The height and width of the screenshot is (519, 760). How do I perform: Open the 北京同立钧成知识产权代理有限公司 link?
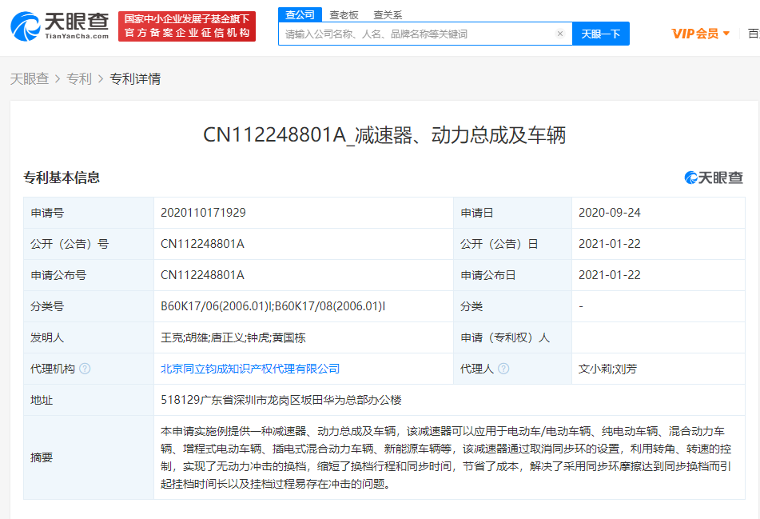coord(250,369)
